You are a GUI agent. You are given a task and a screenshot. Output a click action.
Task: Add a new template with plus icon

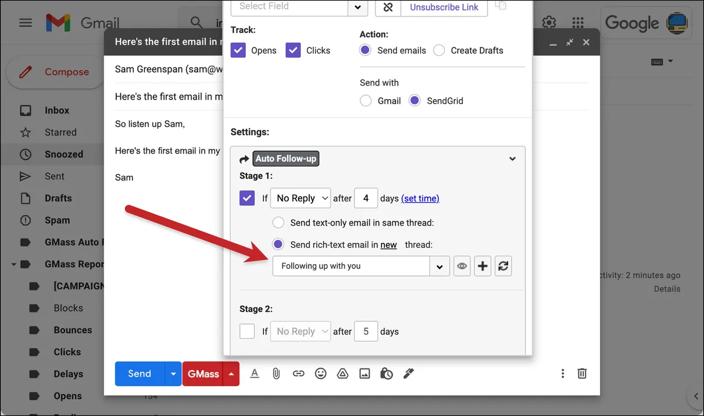click(x=483, y=266)
